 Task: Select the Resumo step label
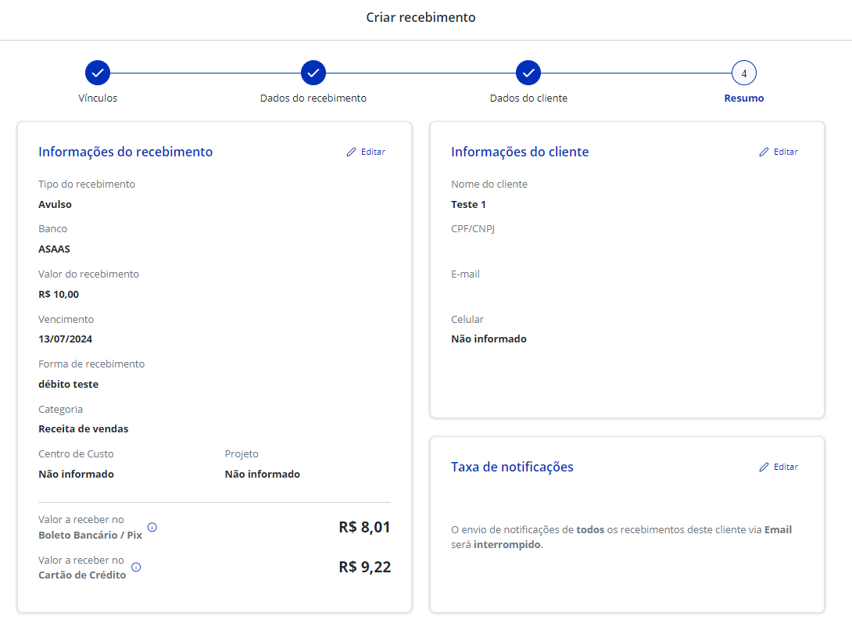click(744, 99)
